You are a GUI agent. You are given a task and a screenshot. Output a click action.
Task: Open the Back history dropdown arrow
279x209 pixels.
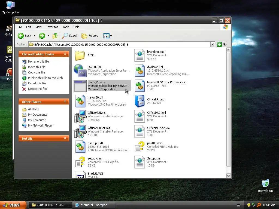(x=35, y=36)
